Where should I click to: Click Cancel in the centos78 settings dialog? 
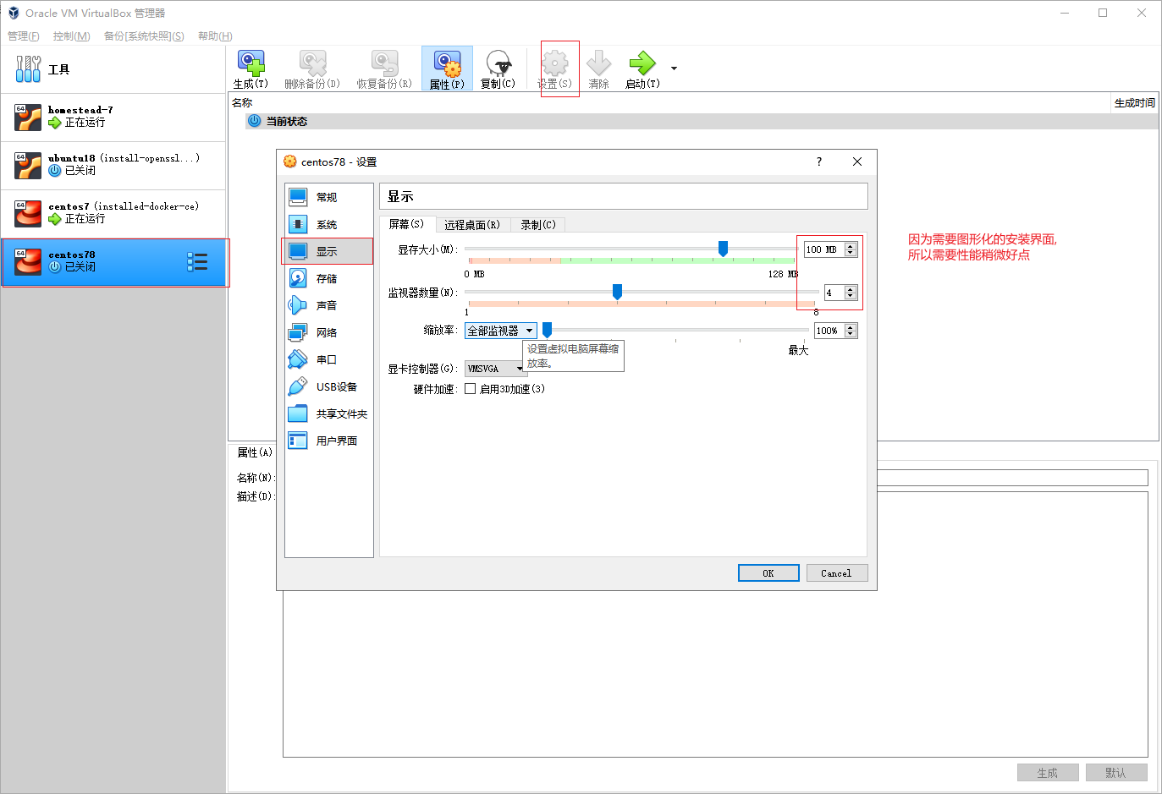click(x=836, y=573)
